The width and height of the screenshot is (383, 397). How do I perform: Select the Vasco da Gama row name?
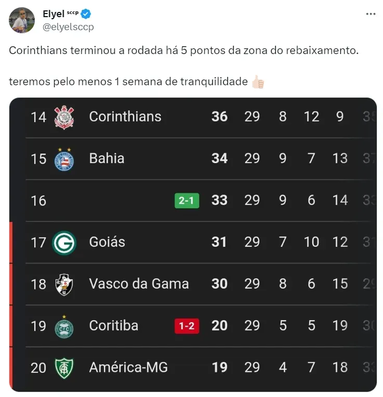[138, 284]
